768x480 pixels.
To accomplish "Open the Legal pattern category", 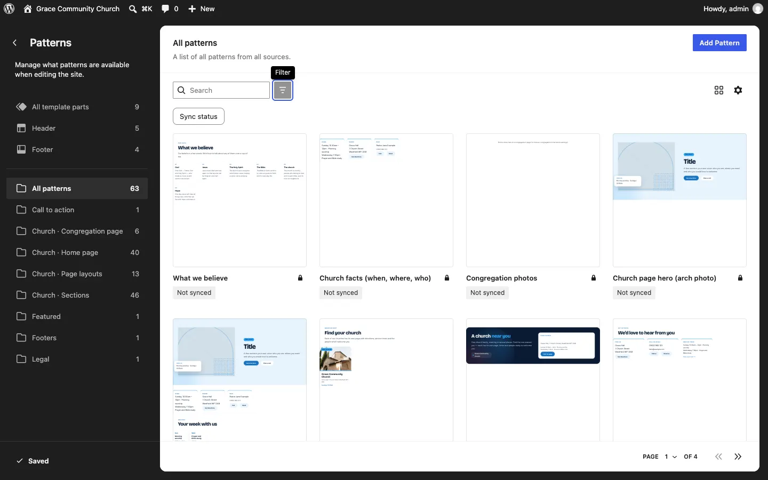I will pos(77,359).
